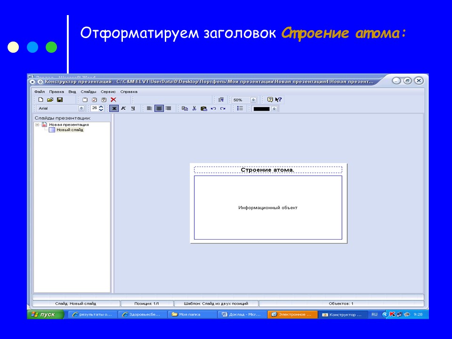Create a new presentation file

(41, 99)
